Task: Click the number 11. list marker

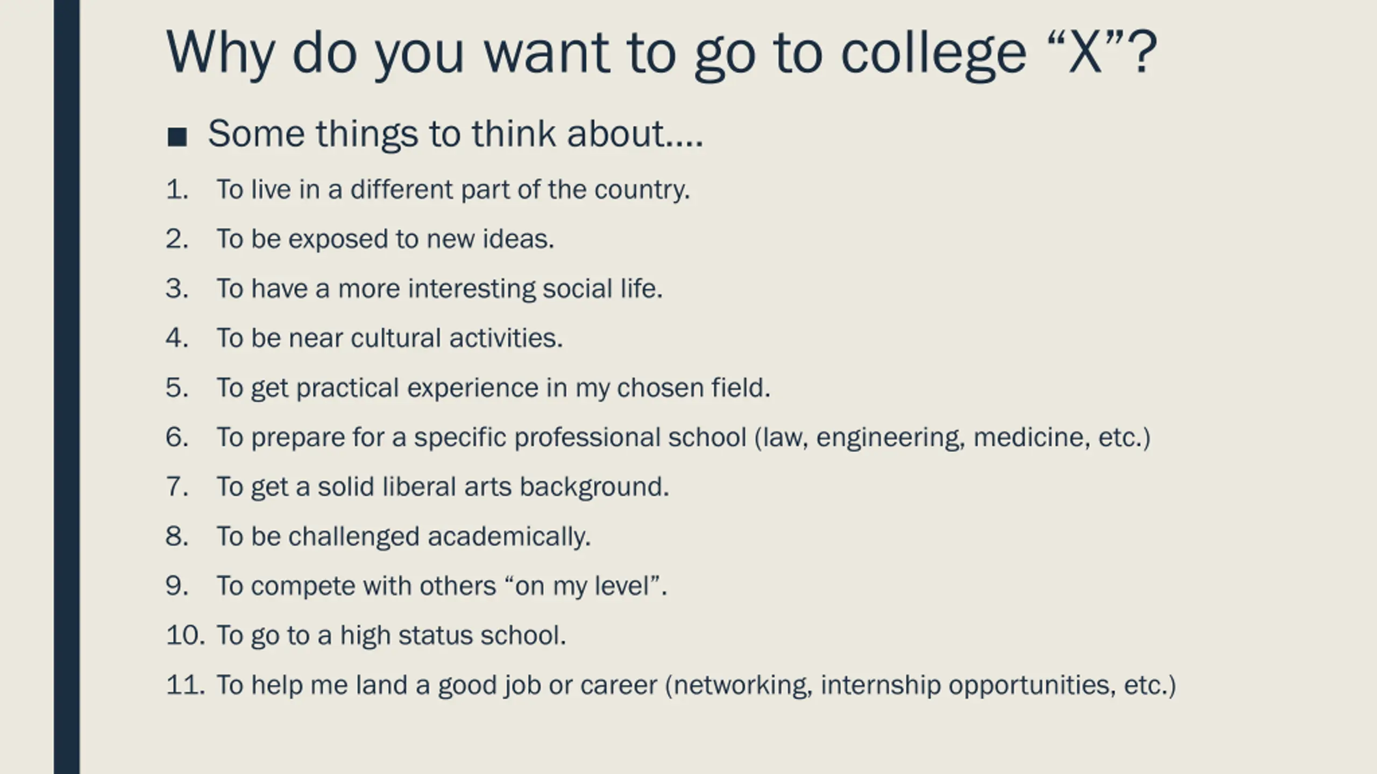Action: (x=186, y=685)
